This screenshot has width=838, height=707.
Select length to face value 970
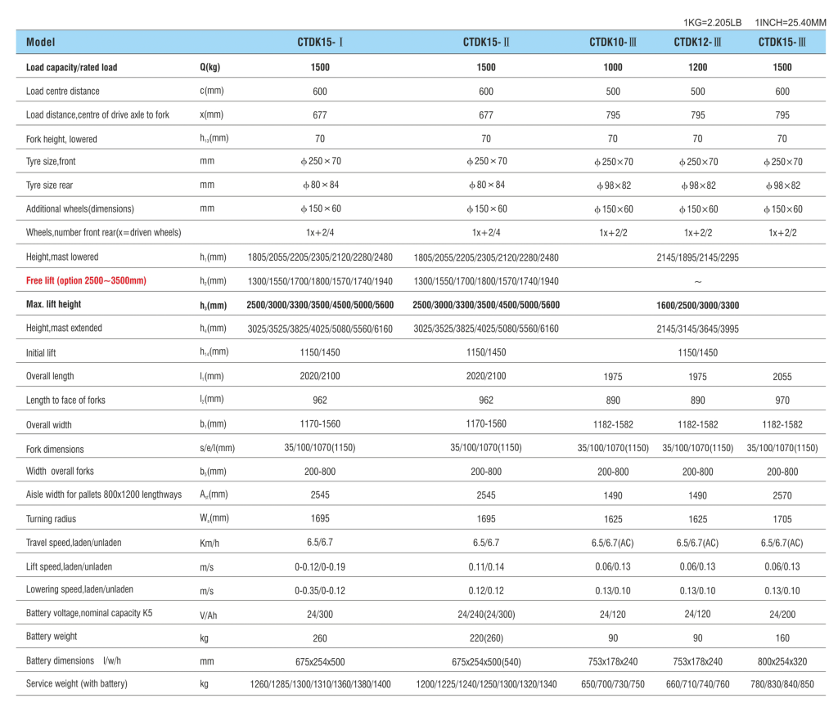pos(782,400)
